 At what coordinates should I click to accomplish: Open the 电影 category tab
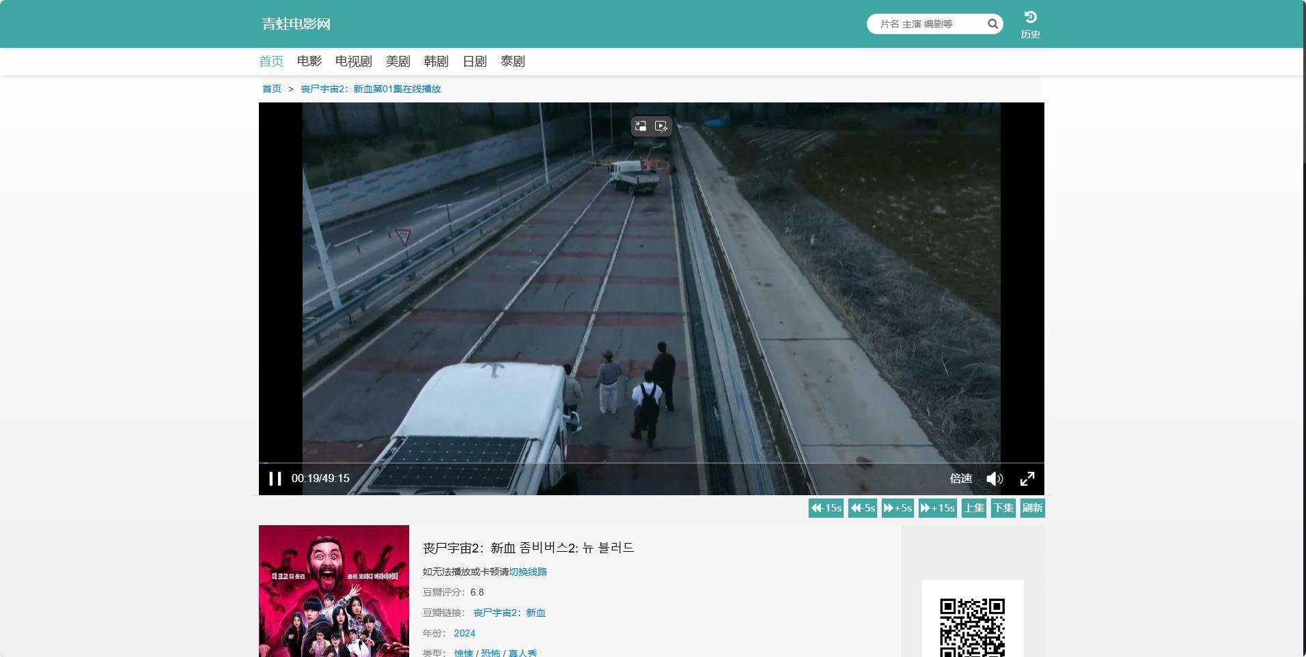click(x=309, y=61)
